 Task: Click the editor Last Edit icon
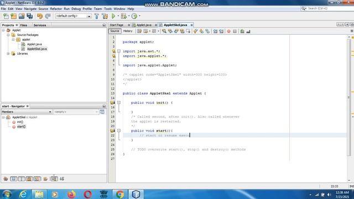pos(139,31)
